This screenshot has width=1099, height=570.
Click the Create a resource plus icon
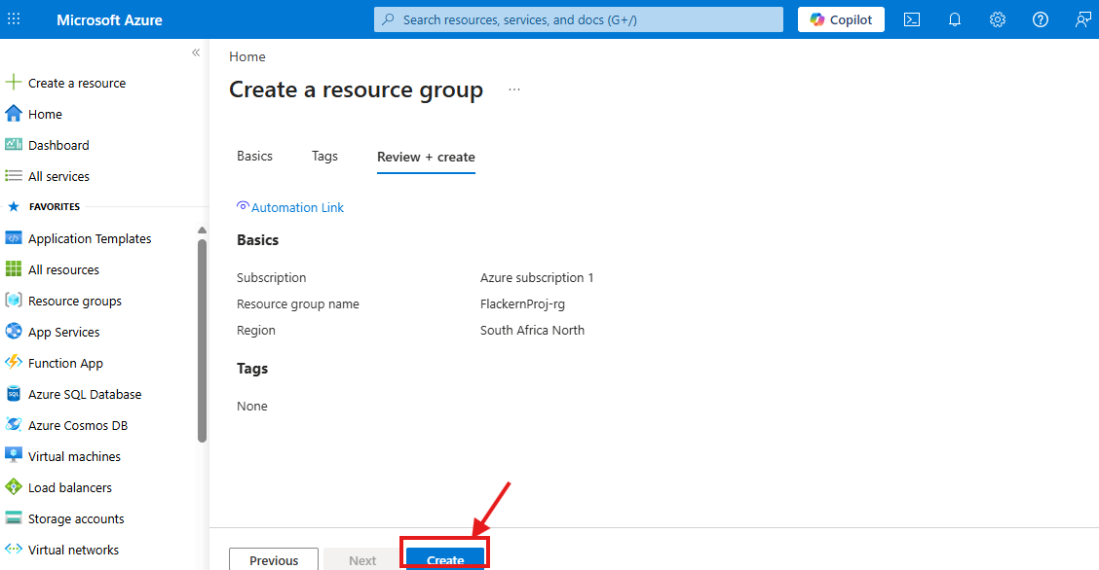pos(14,83)
